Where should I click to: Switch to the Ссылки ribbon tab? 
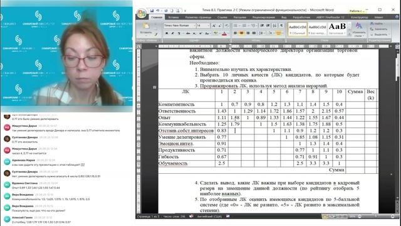(222, 18)
